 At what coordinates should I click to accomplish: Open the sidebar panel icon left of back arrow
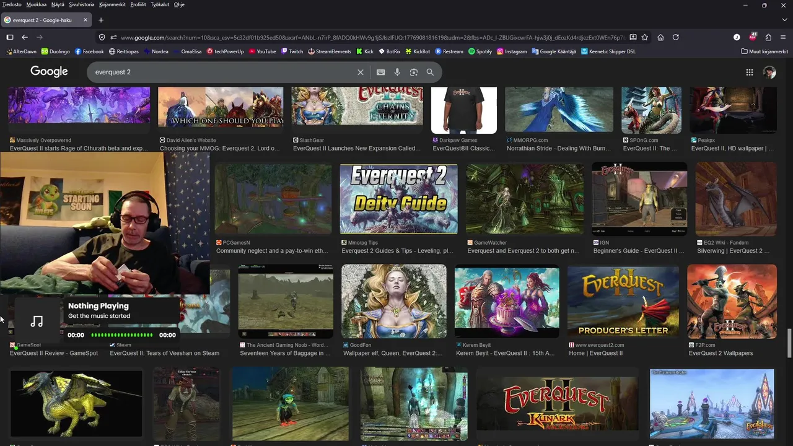[10, 37]
